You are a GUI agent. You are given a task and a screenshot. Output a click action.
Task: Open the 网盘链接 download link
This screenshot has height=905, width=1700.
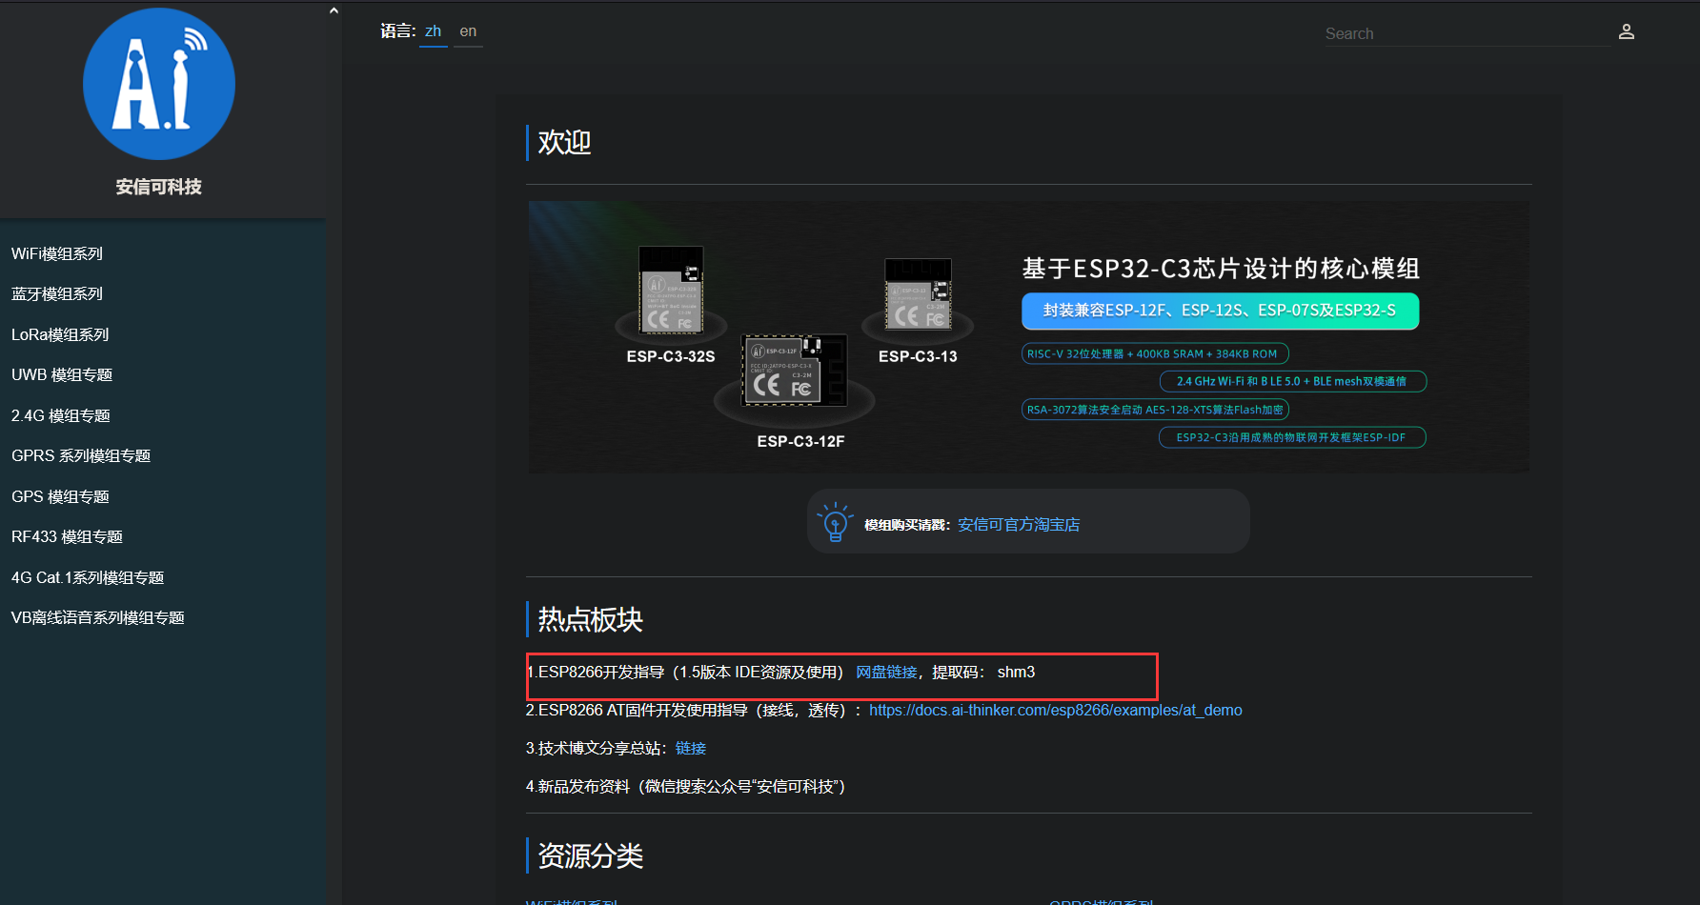tap(886, 672)
